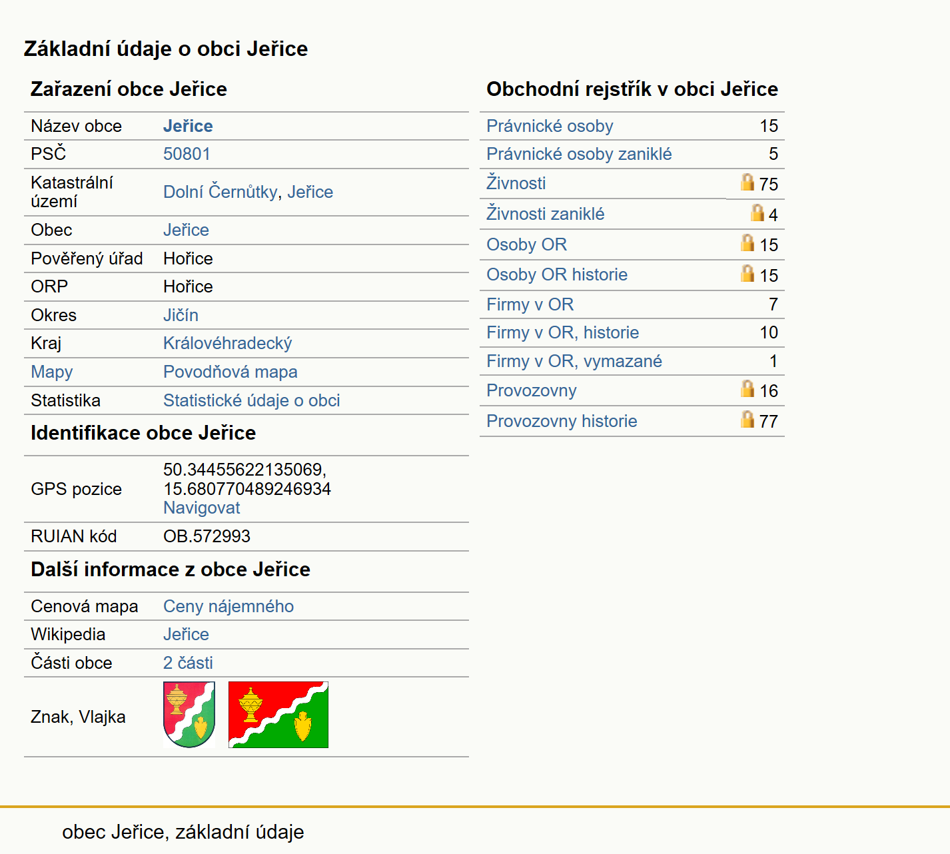Image resolution: width=950 pixels, height=854 pixels.
Task: Click heading Obchodní rejstřík v obci Jeřice
Action: [x=632, y=89]
